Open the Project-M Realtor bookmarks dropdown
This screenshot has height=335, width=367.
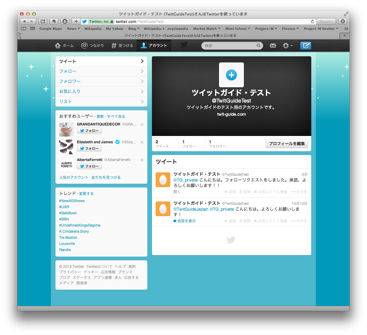[321, 29]
